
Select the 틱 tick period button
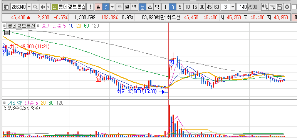click(157, 7)
